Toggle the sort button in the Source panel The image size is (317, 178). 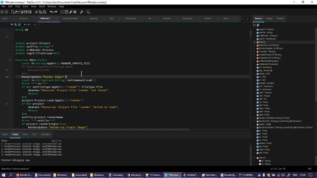pyautogui.click(x=254, y=25)
